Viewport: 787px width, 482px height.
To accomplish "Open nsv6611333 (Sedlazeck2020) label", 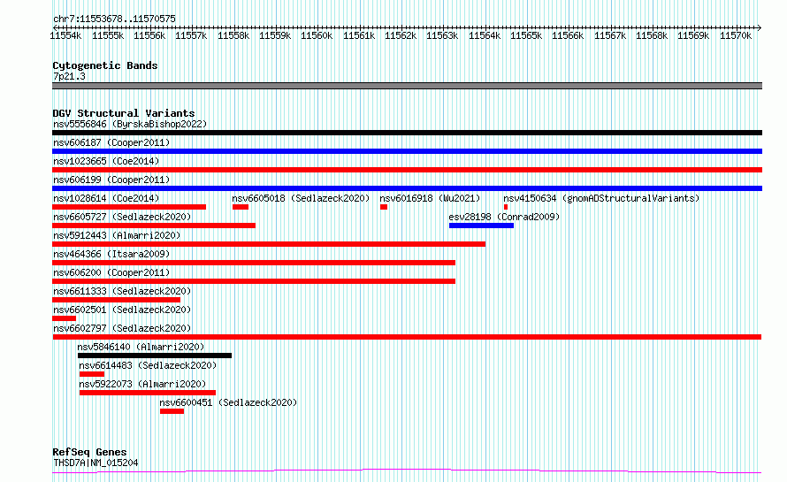I will [122, 291].
